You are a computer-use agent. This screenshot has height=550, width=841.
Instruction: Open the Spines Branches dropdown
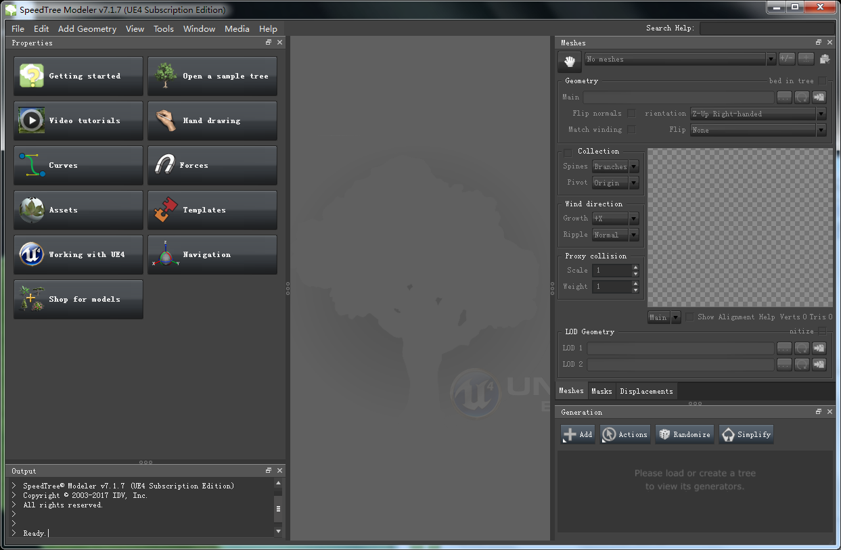tap(616, 166)
